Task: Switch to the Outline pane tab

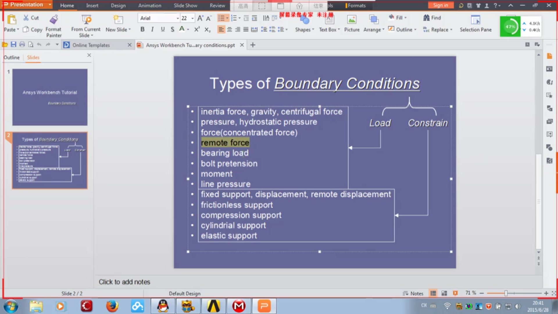Action: click(12, 58)
